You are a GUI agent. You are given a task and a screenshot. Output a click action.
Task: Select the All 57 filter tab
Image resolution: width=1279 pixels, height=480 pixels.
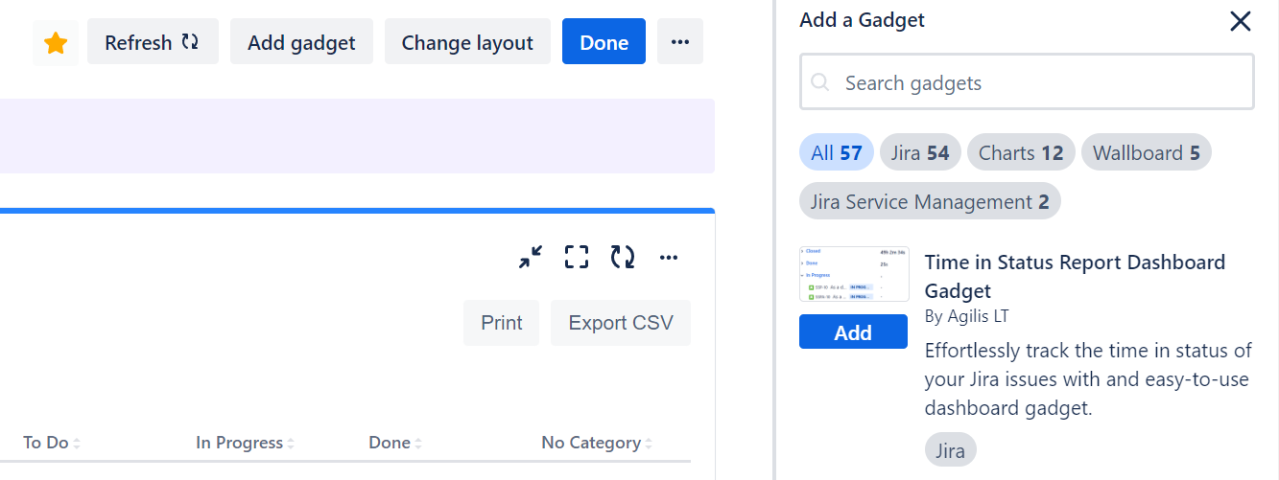point(836,153)
